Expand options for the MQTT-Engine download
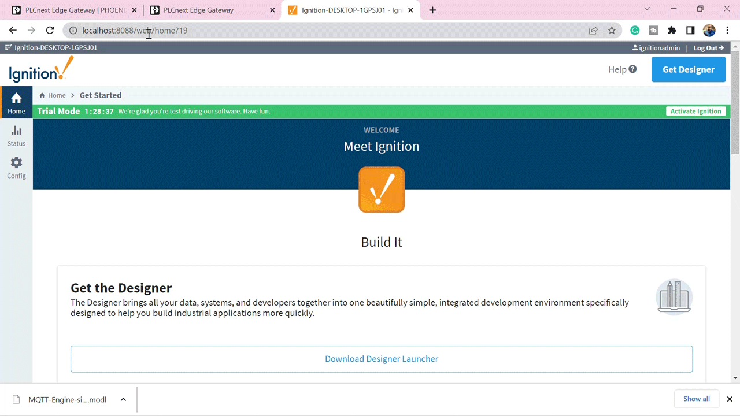Screen dimensions: 740x416 (123, 399)
